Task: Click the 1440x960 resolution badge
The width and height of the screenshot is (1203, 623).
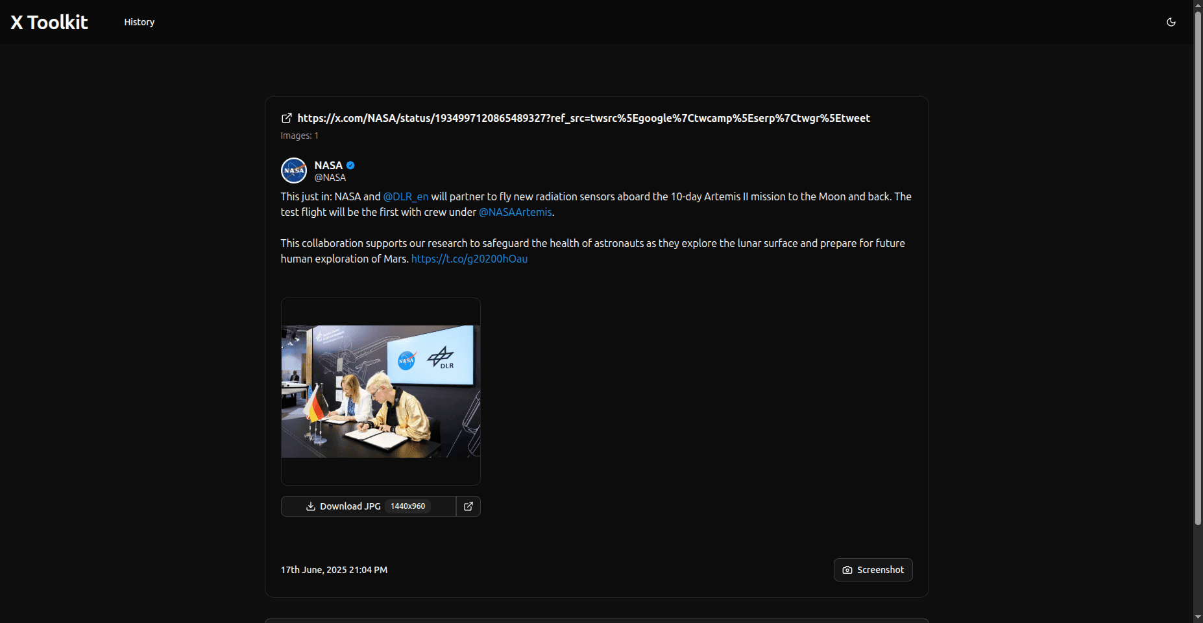Action: point(407,506)
